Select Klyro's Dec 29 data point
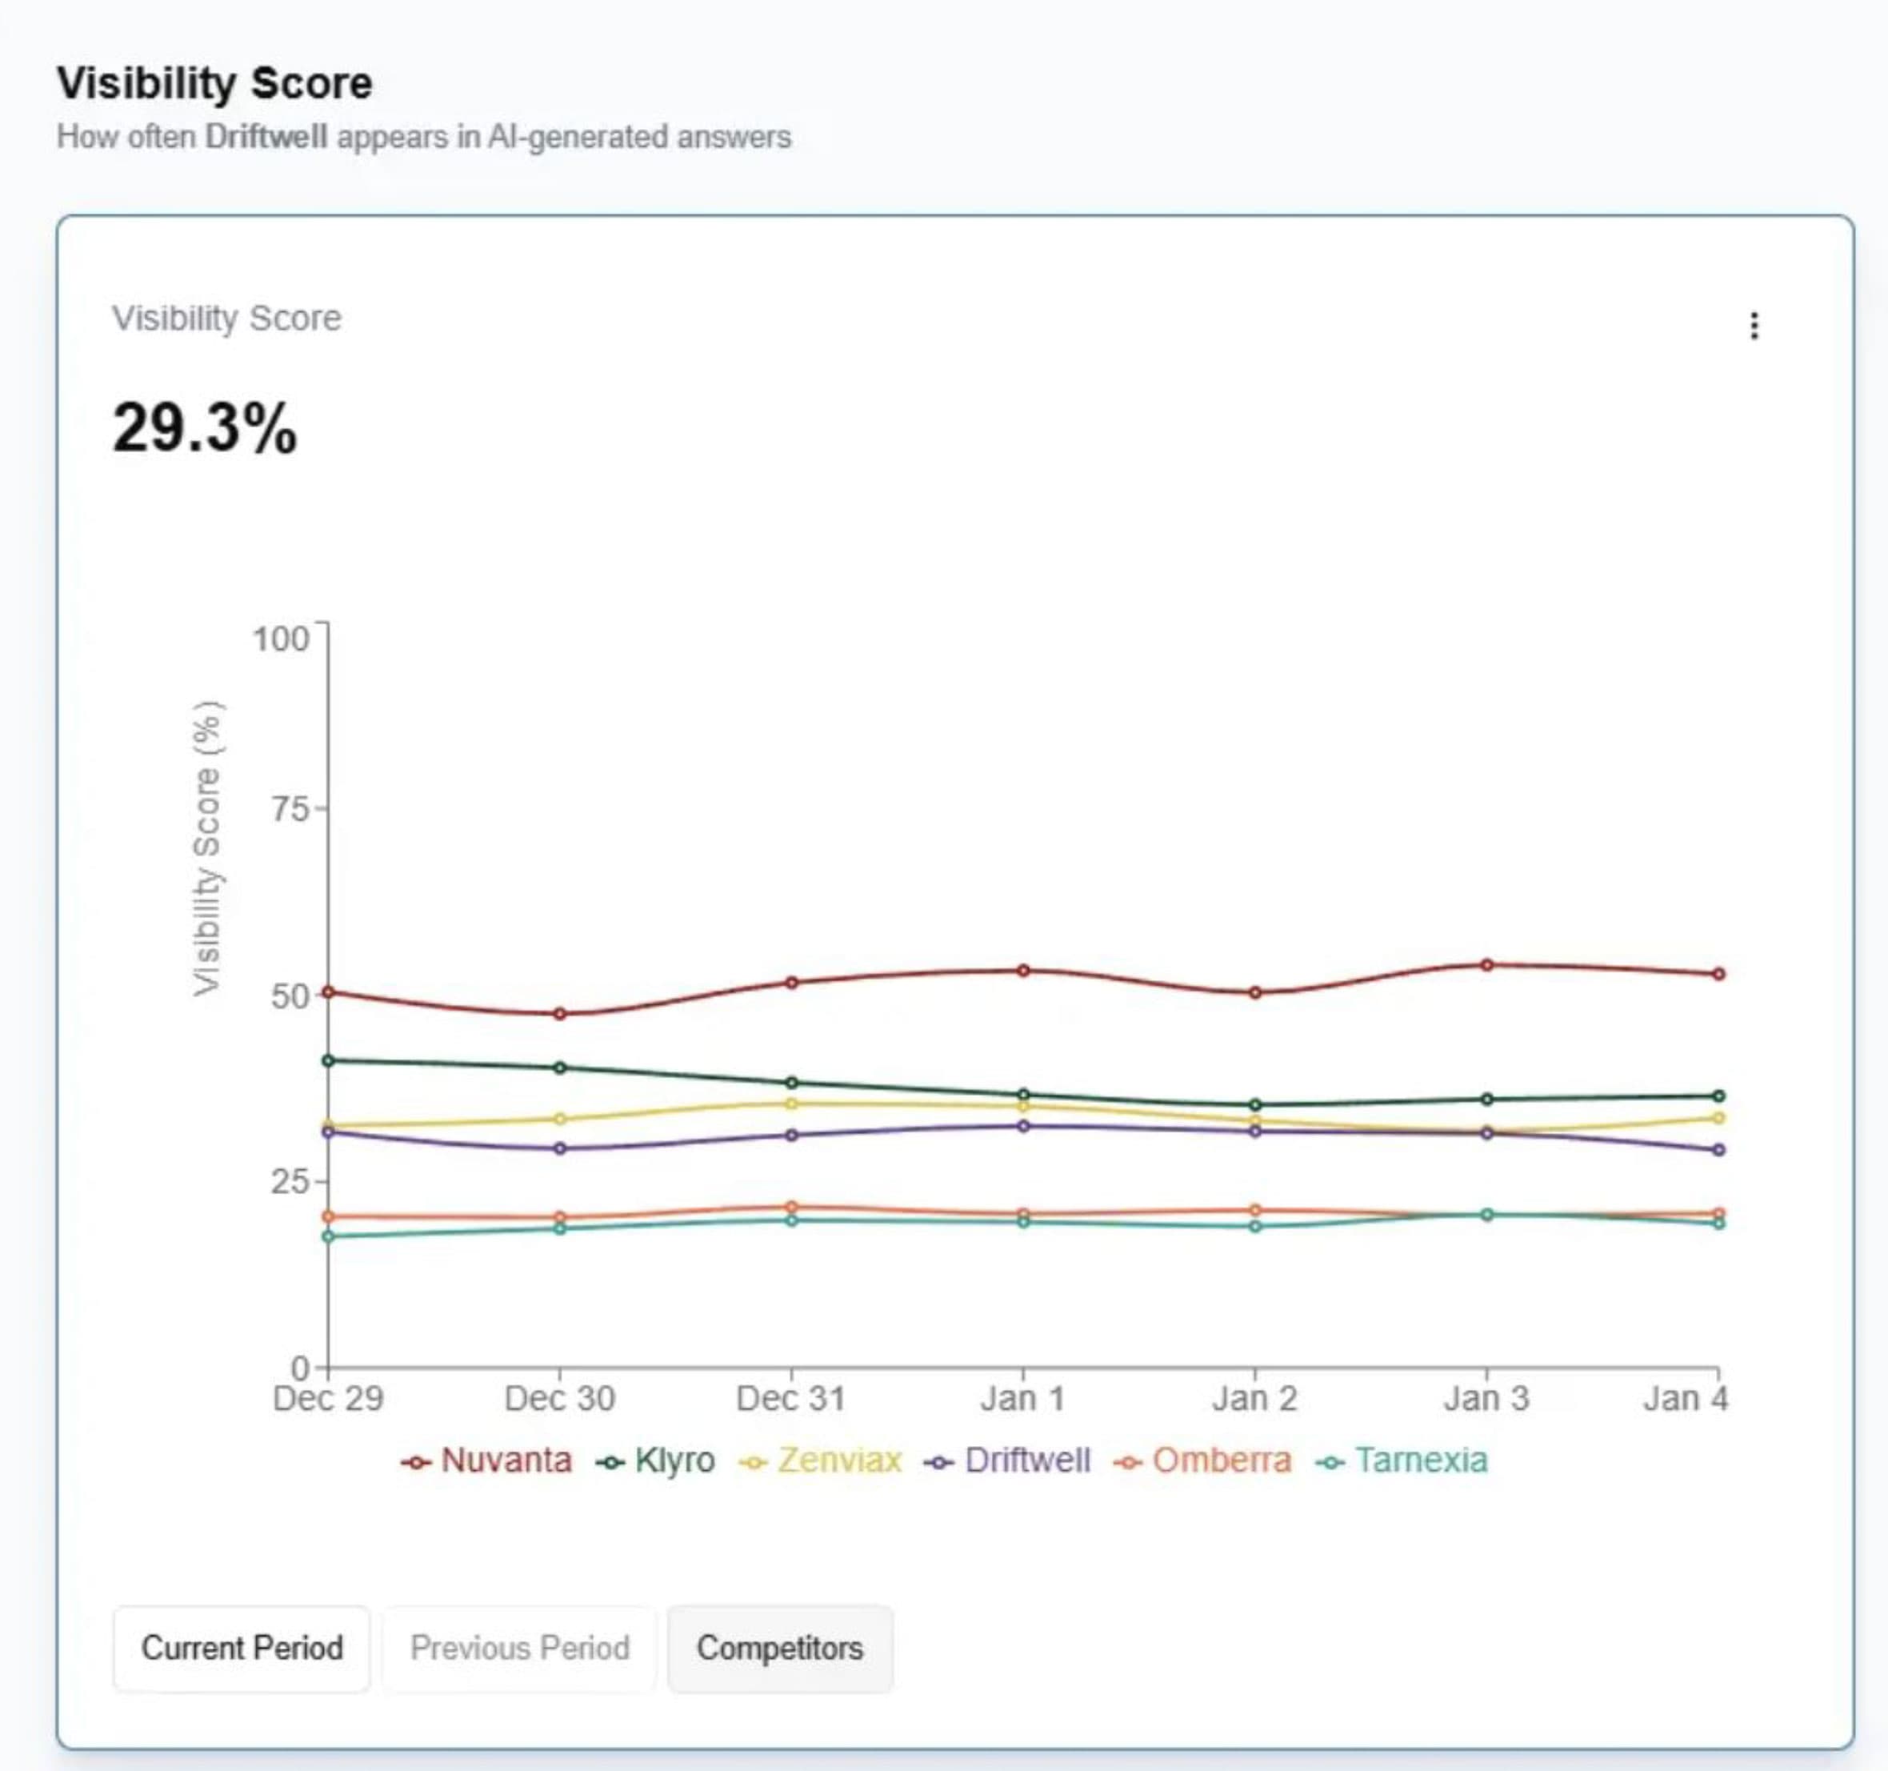This screenshot has height=1771, width=1888. pos(329,1060)
